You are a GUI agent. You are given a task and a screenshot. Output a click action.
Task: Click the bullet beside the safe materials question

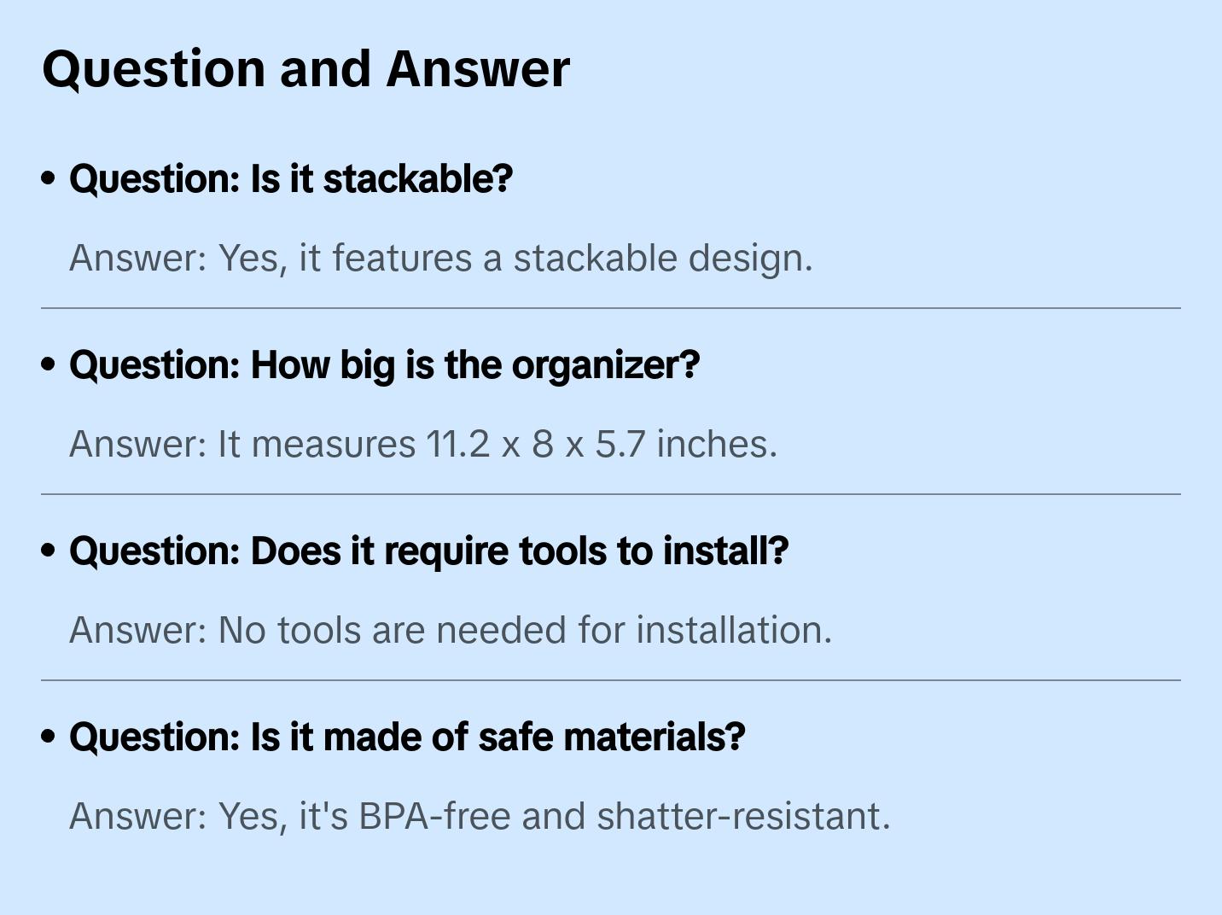49,737
